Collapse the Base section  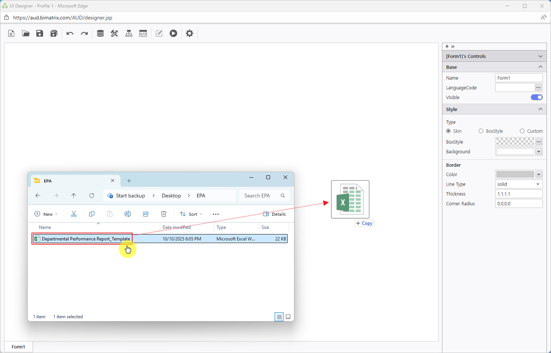click(x=540, y=67)
